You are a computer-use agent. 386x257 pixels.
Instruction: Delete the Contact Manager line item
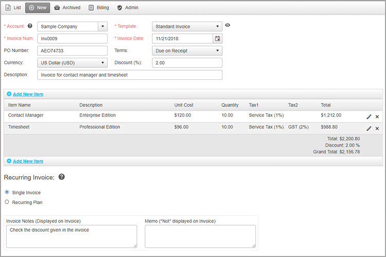377,116
